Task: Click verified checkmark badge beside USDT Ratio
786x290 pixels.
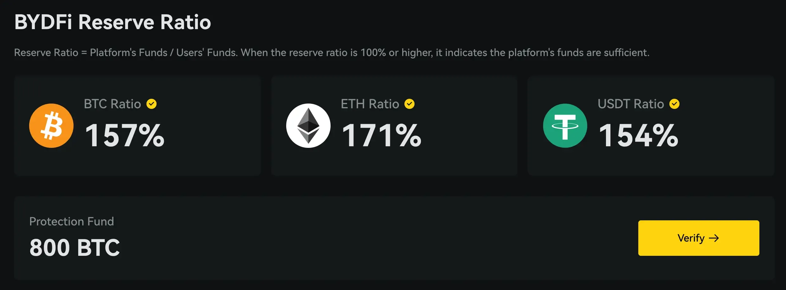Action: pos(674,104)
